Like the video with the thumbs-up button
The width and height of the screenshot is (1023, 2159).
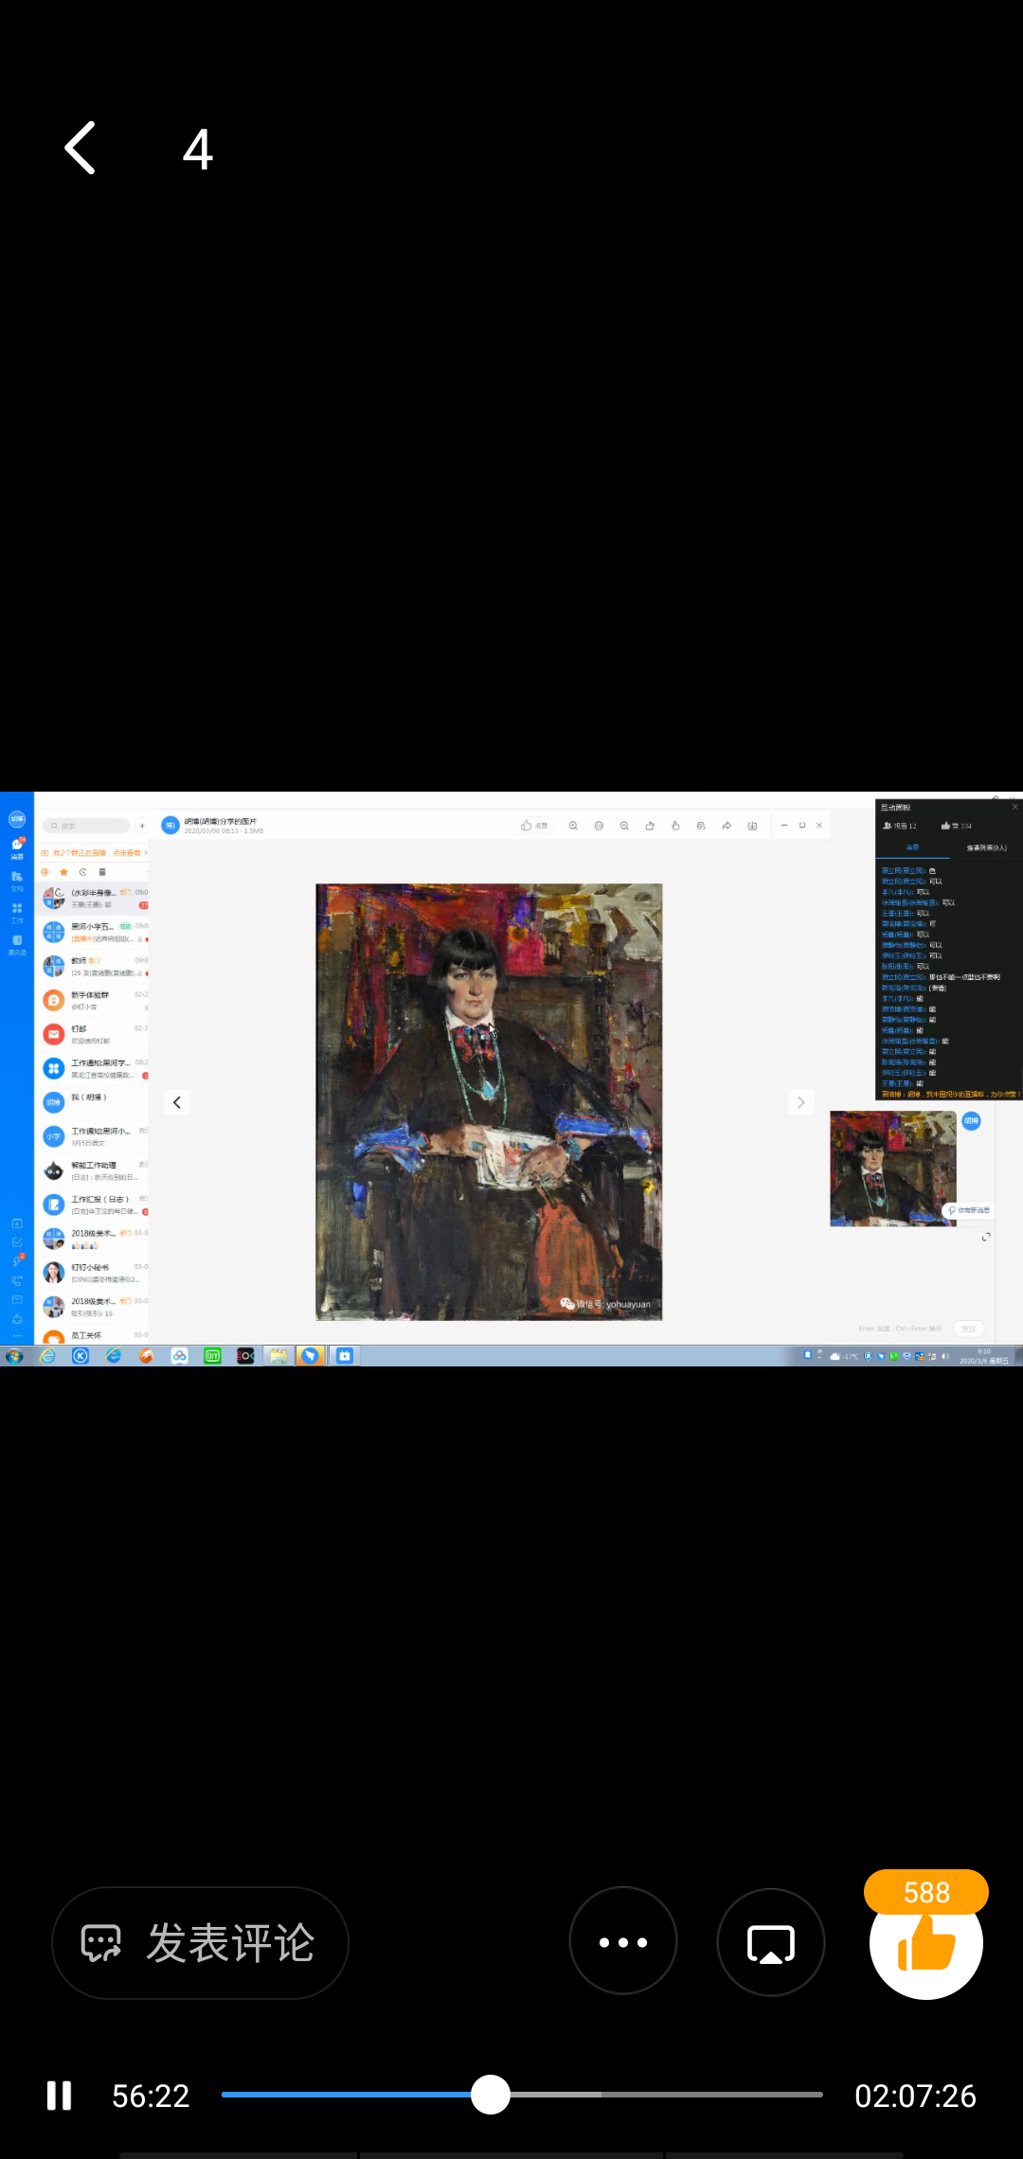926,1943
